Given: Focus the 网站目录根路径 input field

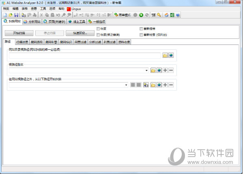Looking at the screenshot, I should pyautogui.click(x=85, y=55).
